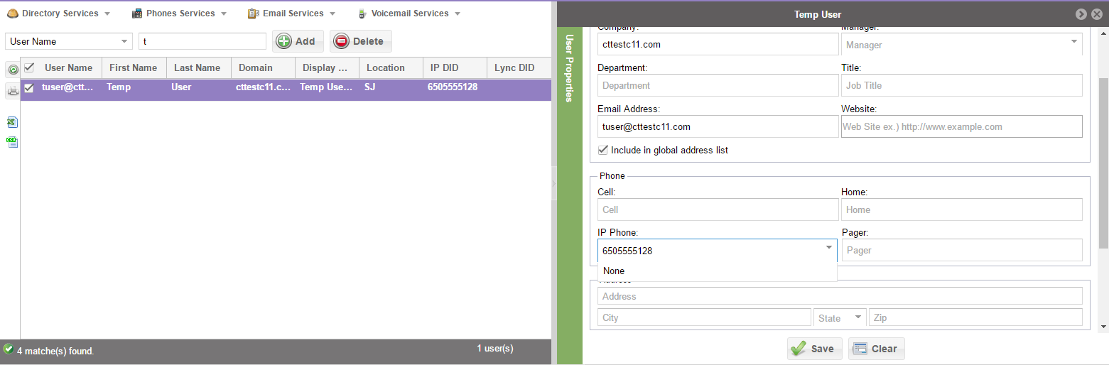Screen dimensions: 1109x365
Task: Save the Temp User properties
Action: coord(814,349)
